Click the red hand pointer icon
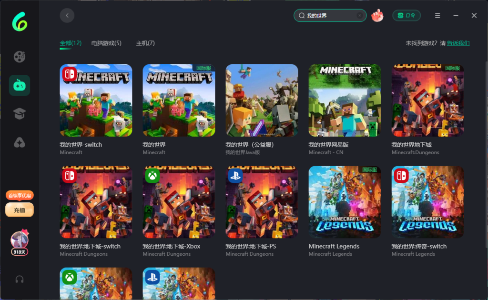 377,15
